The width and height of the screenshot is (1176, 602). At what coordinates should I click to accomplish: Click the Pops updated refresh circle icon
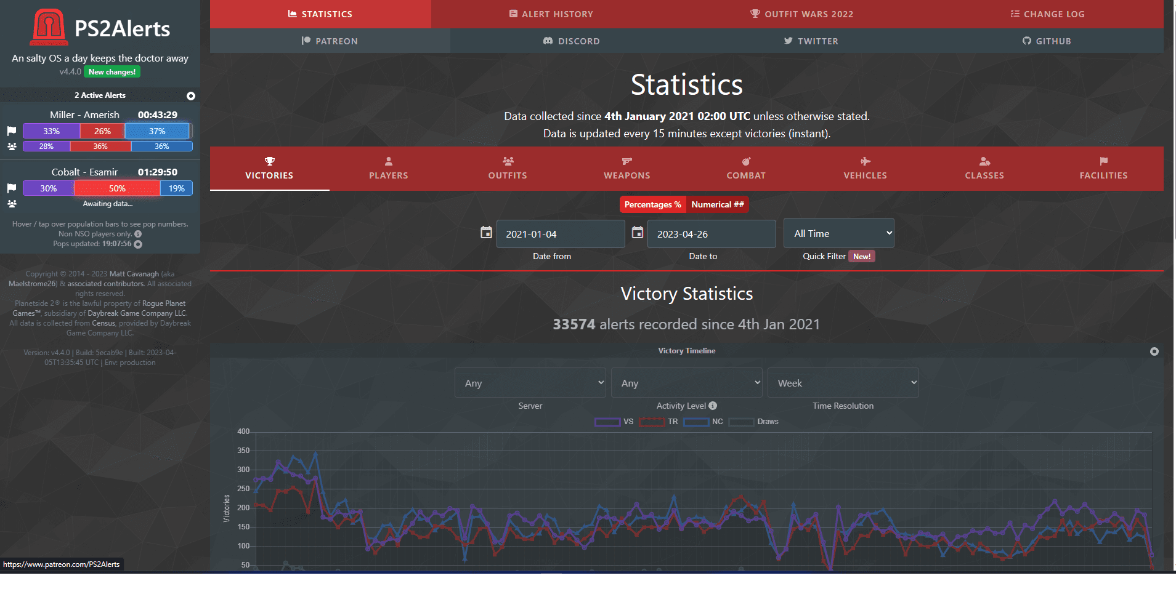coord(138,244)
